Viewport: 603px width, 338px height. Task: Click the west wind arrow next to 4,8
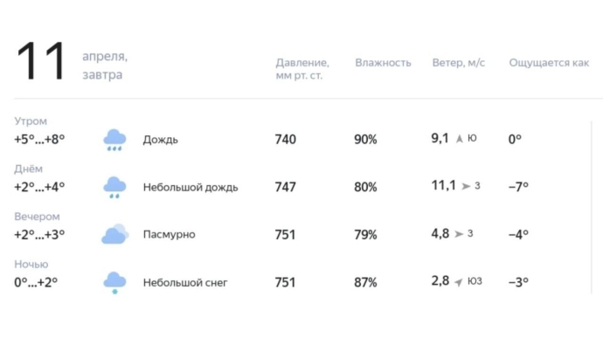(459, 234)
